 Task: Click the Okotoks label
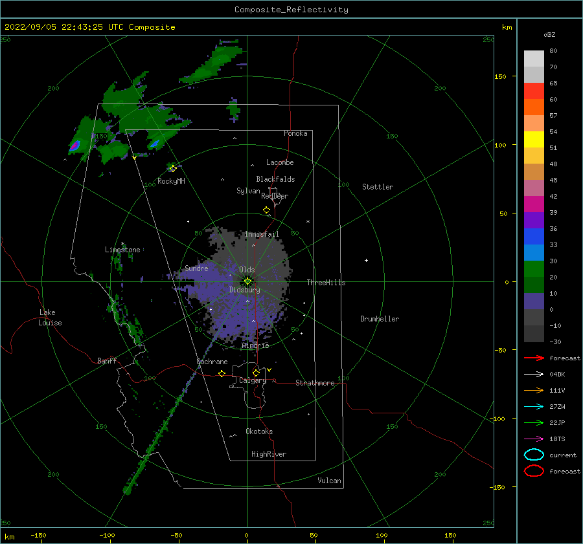(259, 431)
